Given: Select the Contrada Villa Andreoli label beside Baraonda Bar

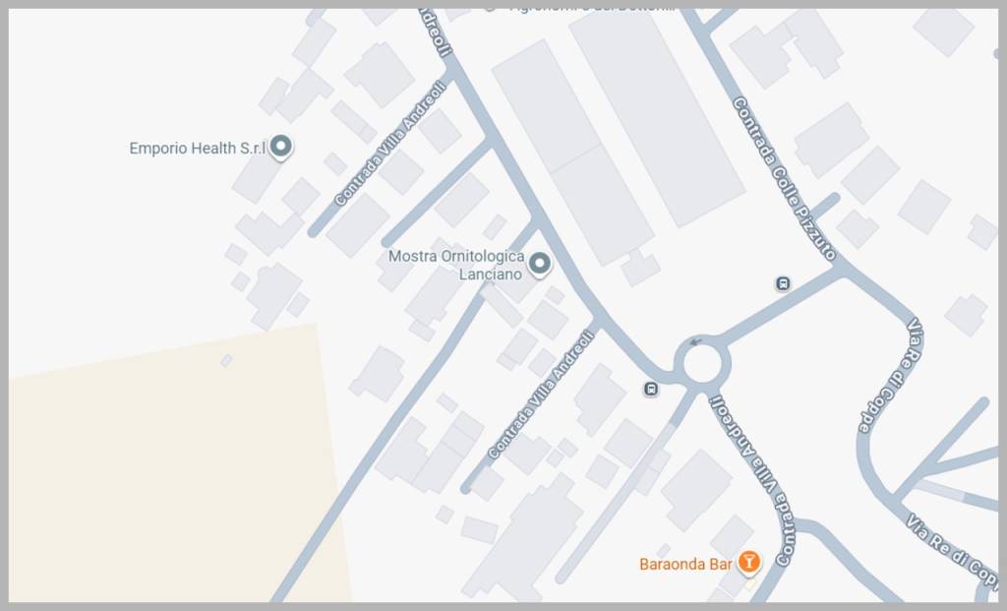Looking at the screenshot, I should pyautogui.click(x=752, y=480).
